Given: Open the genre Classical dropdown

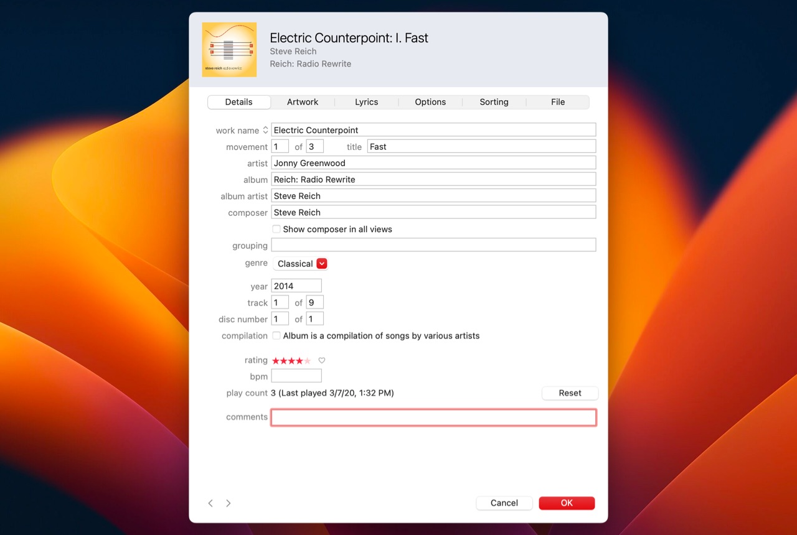Looking at the screenshot, I should 301,264.
